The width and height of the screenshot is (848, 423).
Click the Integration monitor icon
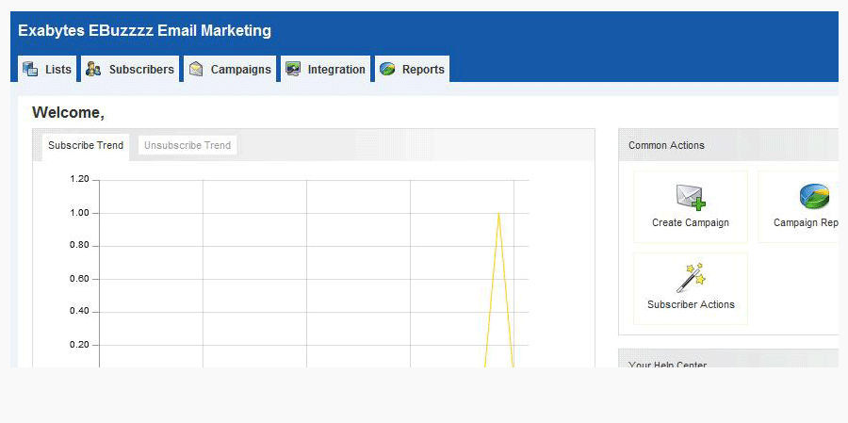coord(293,69)
